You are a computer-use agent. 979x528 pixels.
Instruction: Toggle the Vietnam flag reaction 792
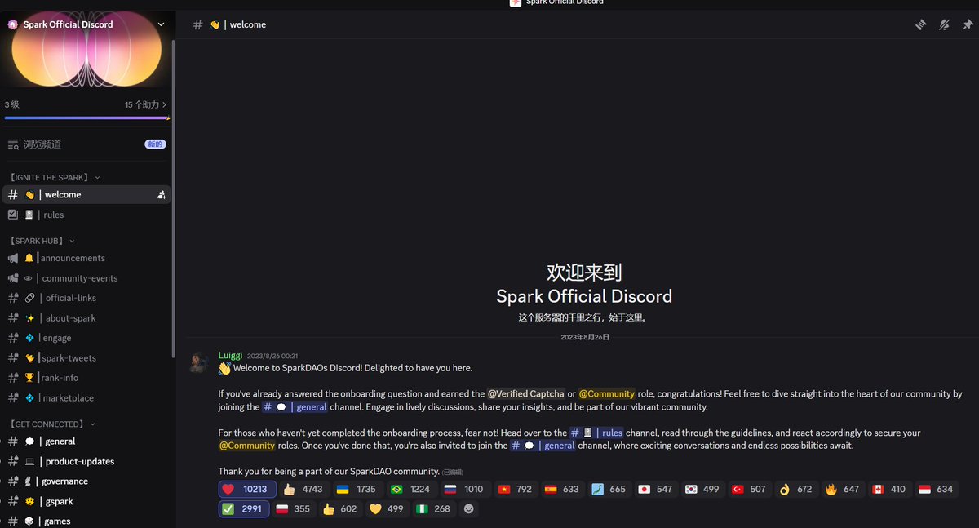click(514, 490)
